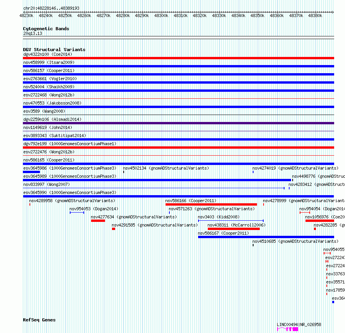Click the red bar under nsv438311
Viewport: 345px width, 333px height.
pyautogui.click(x=234, y=229)
